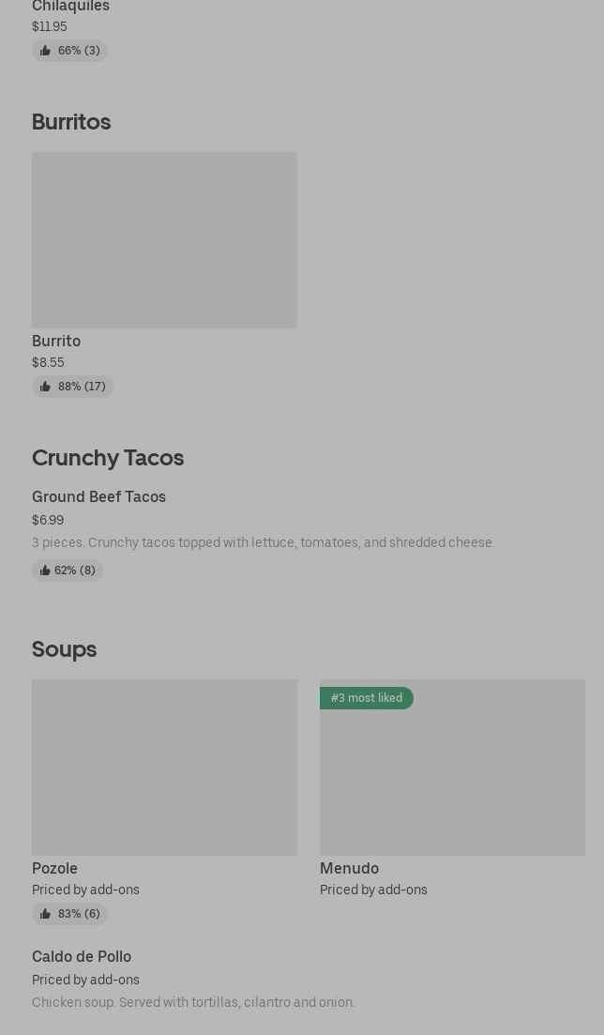
Task: Click the thumbs-up icon beside 88% Burrito rating
Action: [45, 387]
